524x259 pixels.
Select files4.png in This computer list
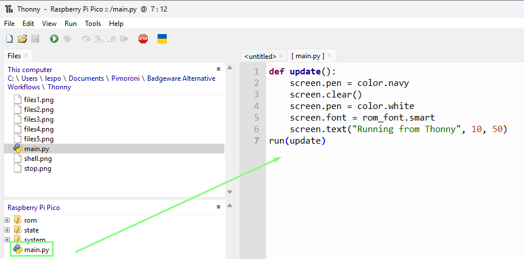(x=39, y=129)
